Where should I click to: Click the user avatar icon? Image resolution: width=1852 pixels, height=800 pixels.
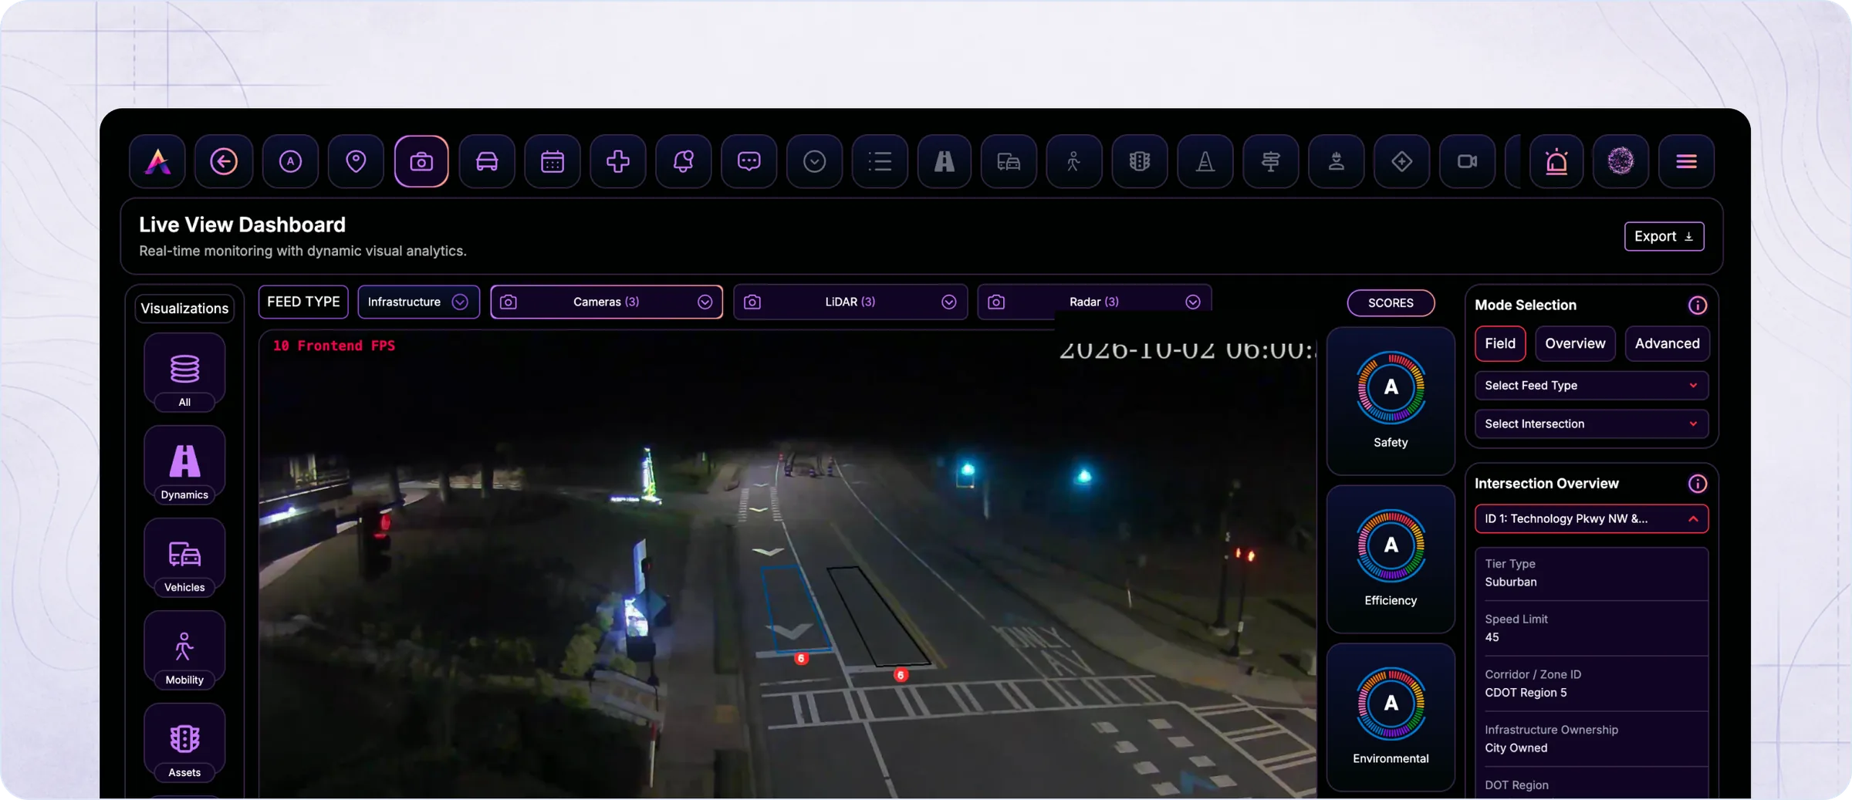(1621, 161)
